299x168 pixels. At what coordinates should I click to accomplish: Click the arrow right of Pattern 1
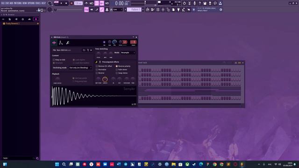(x=143, y=9)
